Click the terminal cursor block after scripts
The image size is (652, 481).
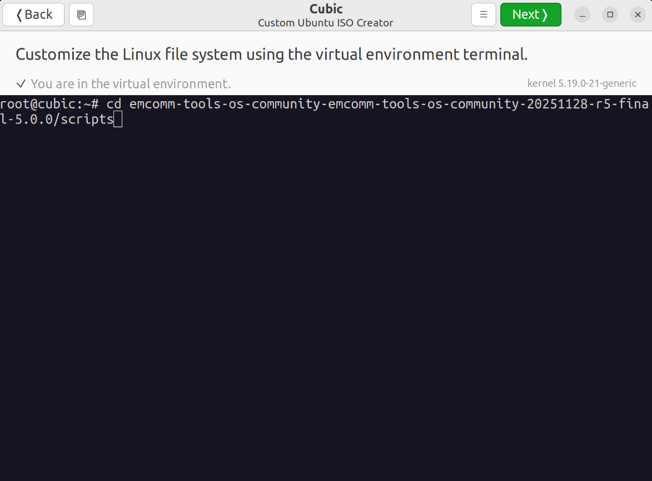coord(118,119)
